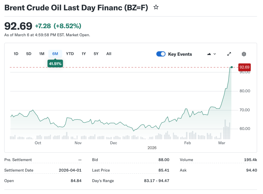
Task: Switch chart range to YTD
Action: coord(70,54)
